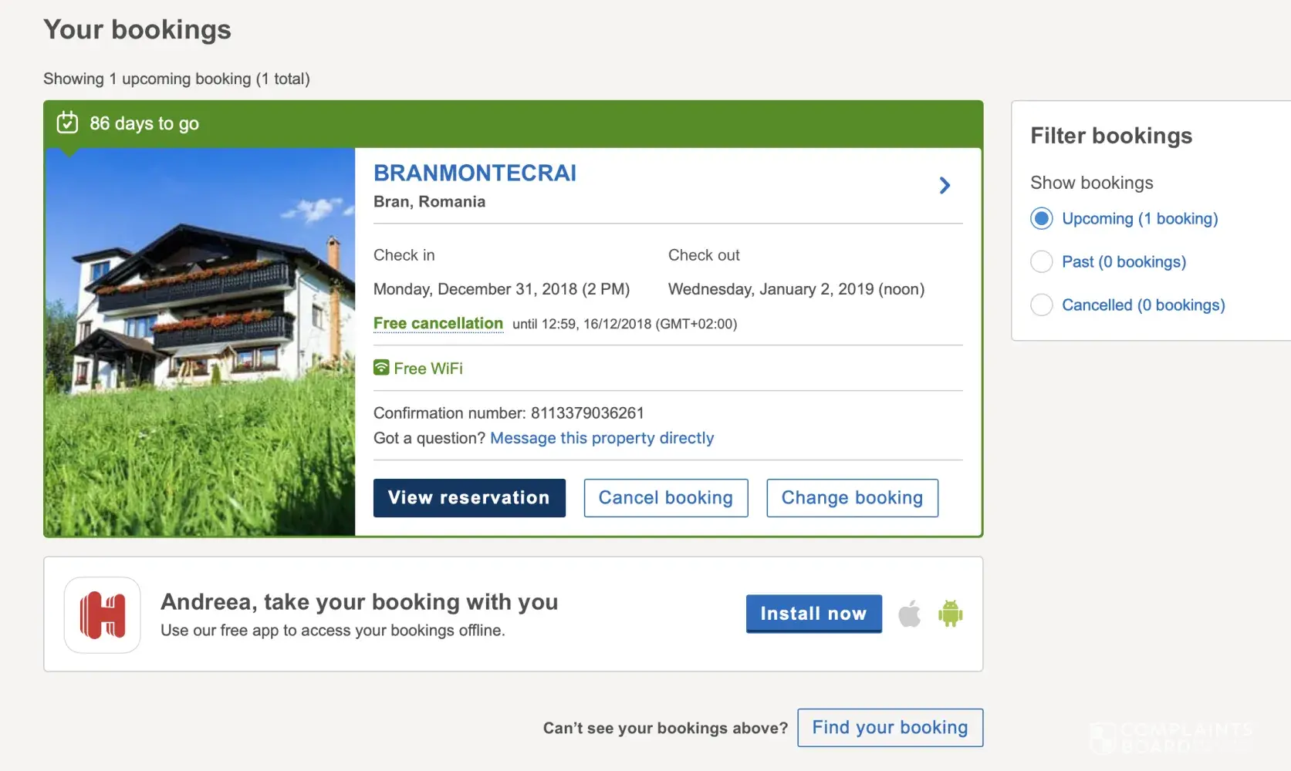Screen dimensions: 1291x771
Task: Click the Past (0 bookings) filter label
Action: [1124, 262]
